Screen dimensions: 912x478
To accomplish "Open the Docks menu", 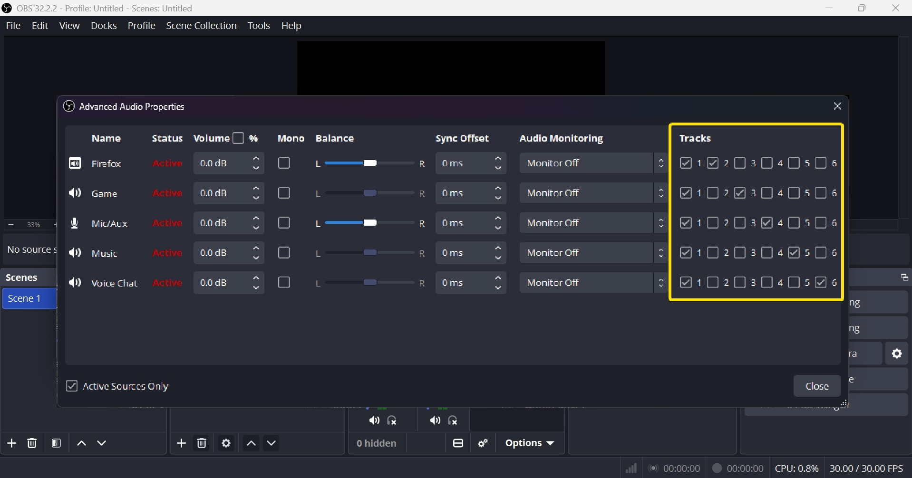I will pos(104,26).
